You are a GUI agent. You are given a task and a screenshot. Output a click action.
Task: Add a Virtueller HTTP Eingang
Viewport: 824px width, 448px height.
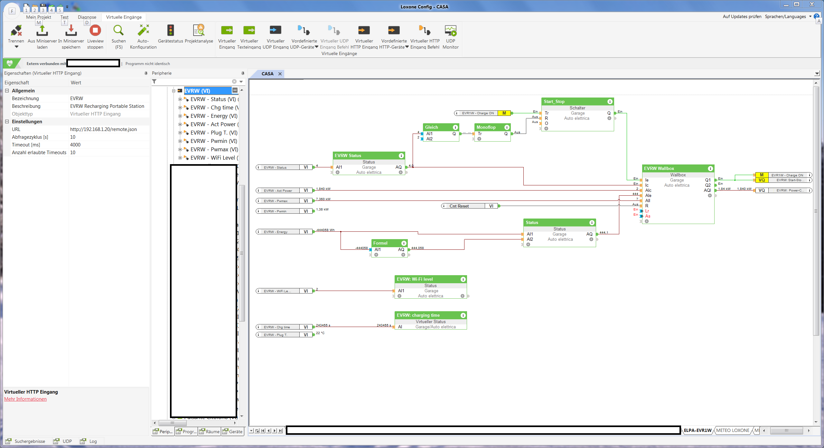tap(364, 31)
